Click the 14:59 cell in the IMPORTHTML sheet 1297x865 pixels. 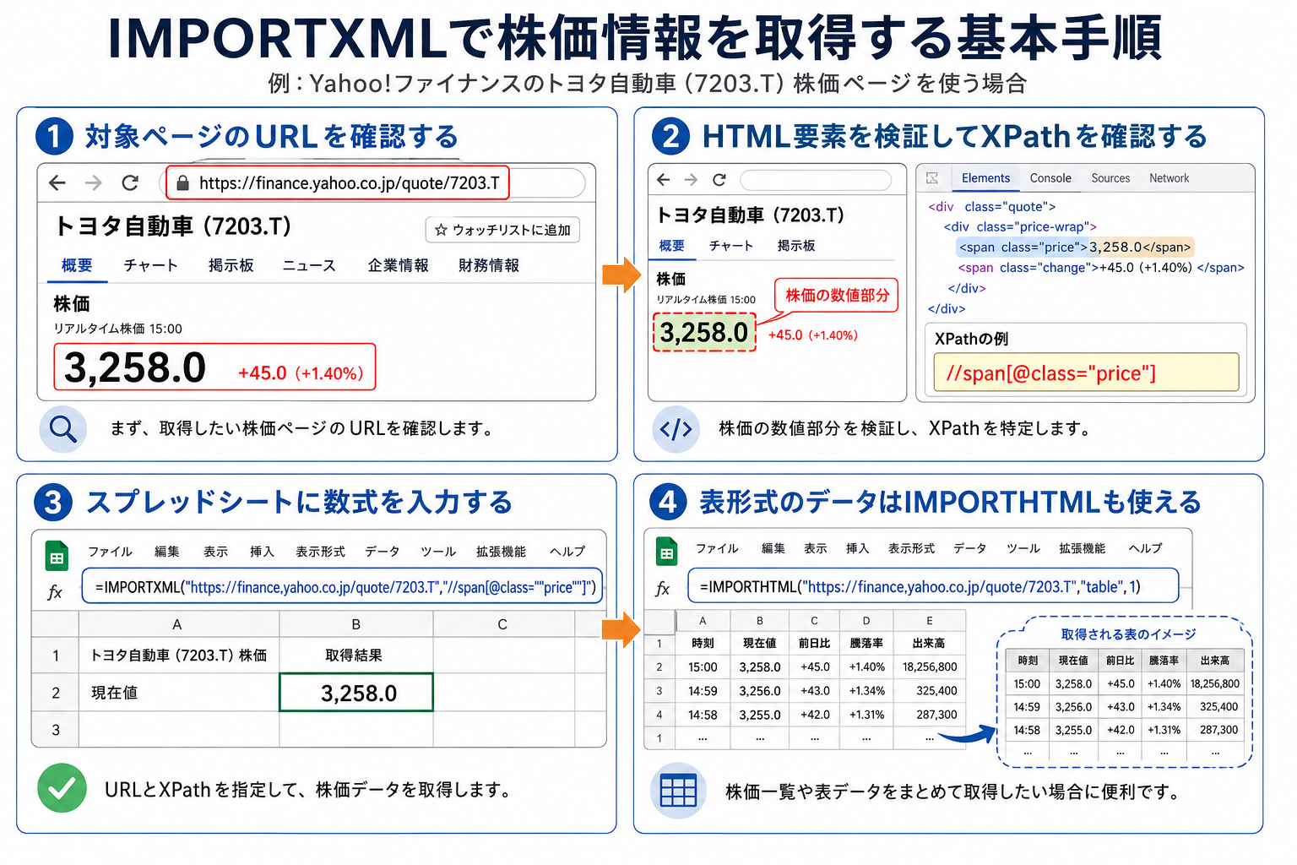click(x=703, y=691)
